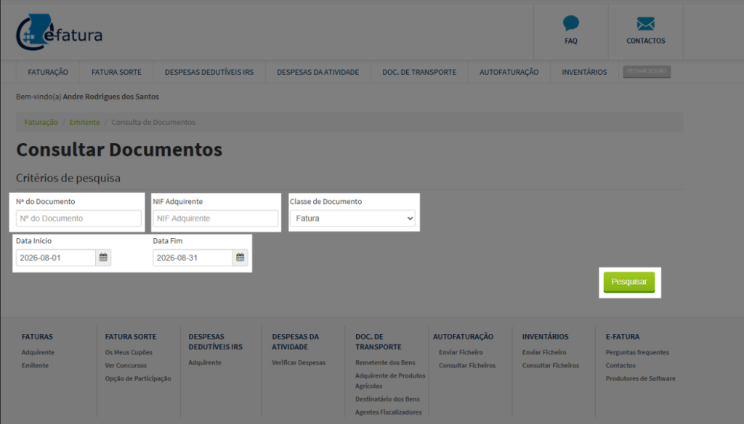Open the Contactos envelope icon
The image size is (744, 424).
645,24
